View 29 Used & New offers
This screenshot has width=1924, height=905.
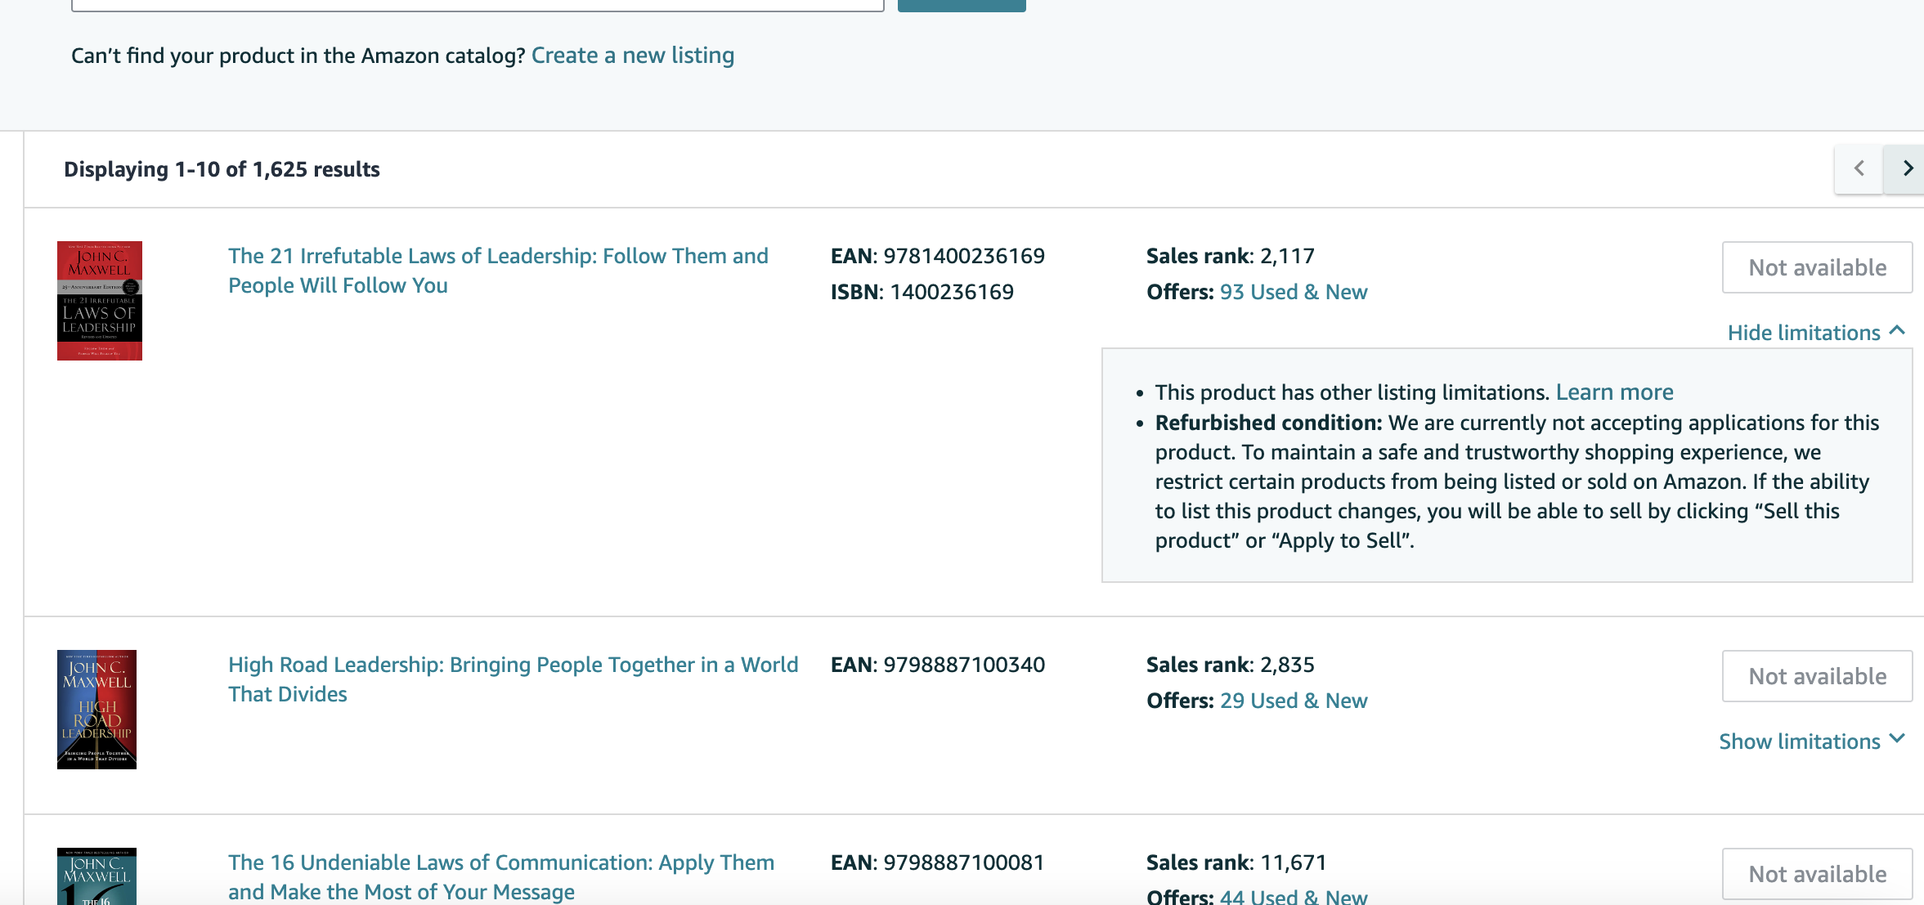pos(1294,701)
